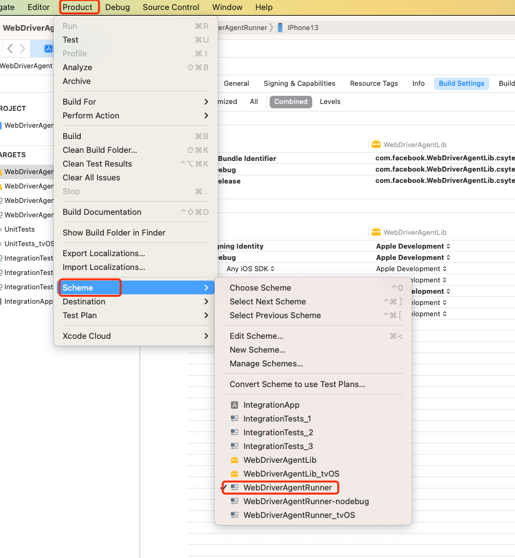The width and height of the screenshot is (515, 558).
Task: Show All build settings filter
Action: point(253,101)
